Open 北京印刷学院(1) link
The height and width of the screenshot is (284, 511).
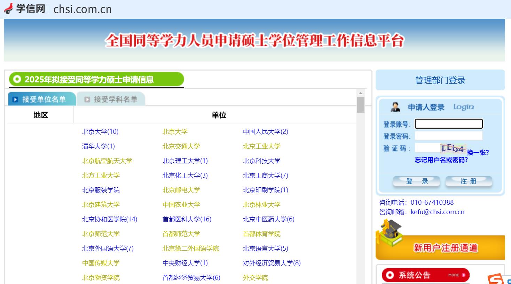(266, 190)
